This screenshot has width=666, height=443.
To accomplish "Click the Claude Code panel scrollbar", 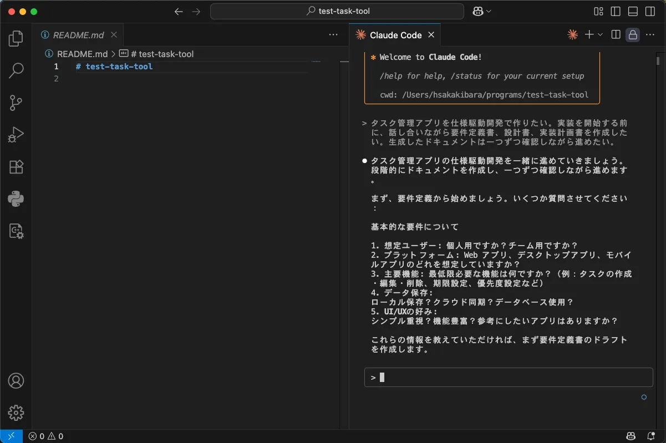I will click(x=658, y=61).
